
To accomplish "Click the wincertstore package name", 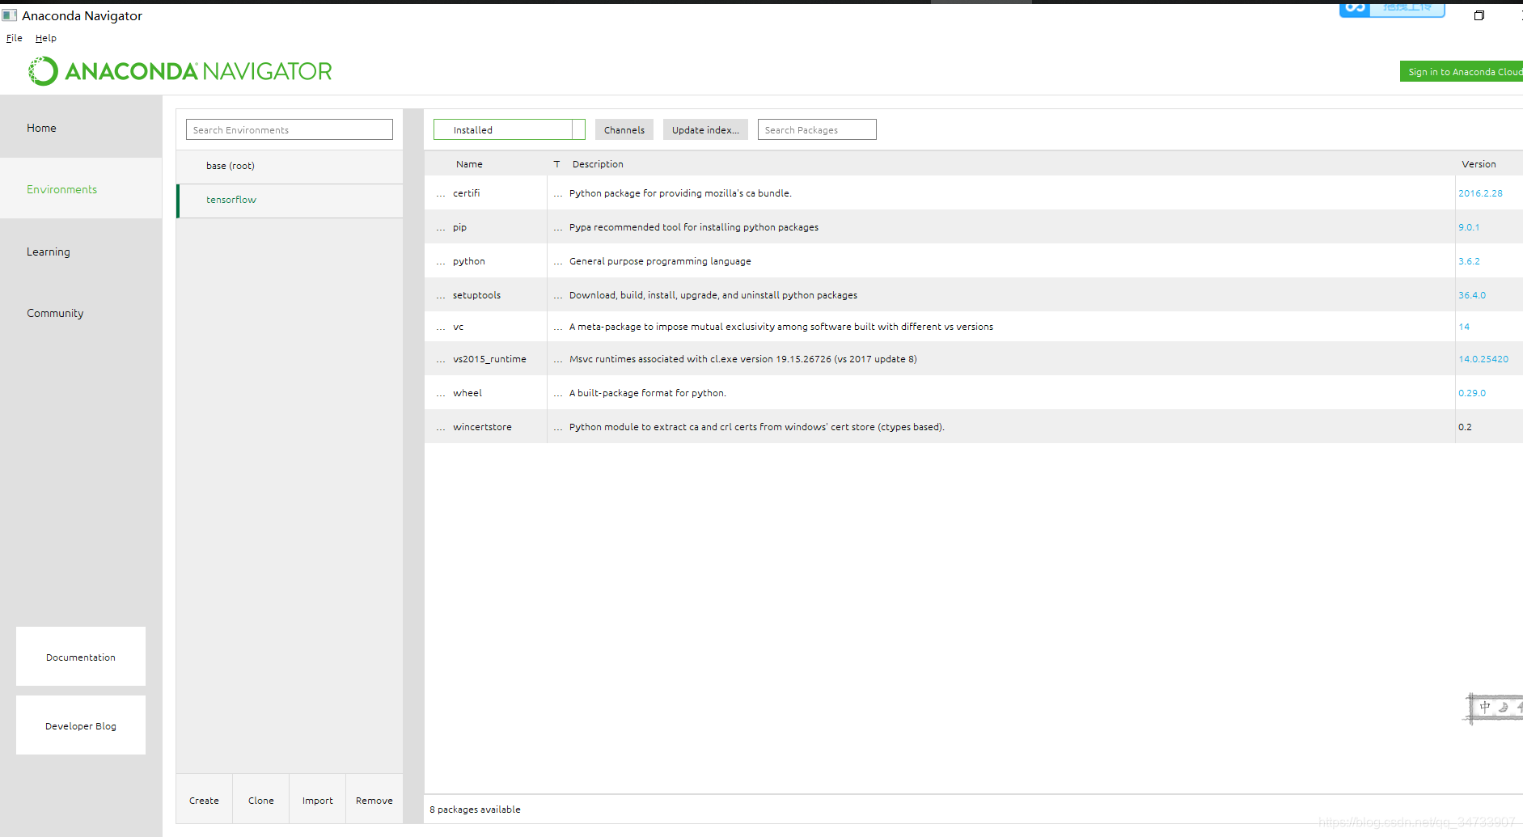I will coord(482,427).
